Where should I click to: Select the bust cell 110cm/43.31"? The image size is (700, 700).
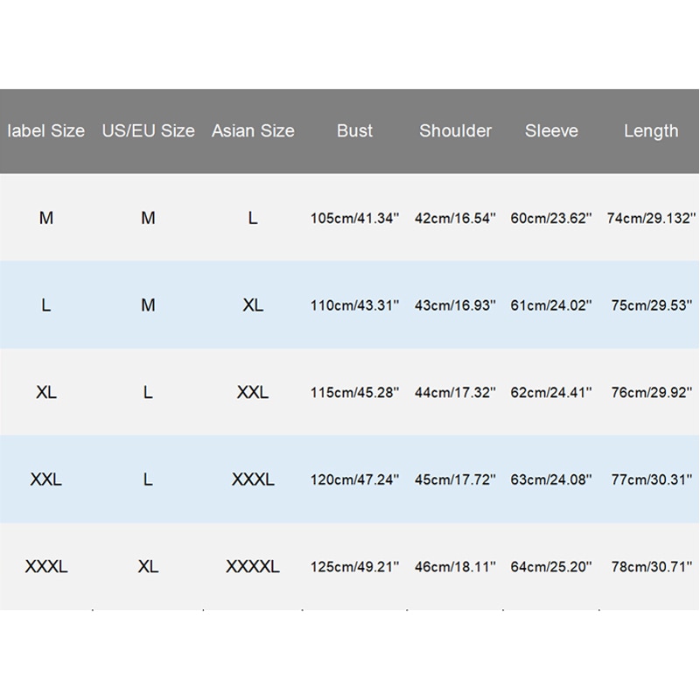354,305
